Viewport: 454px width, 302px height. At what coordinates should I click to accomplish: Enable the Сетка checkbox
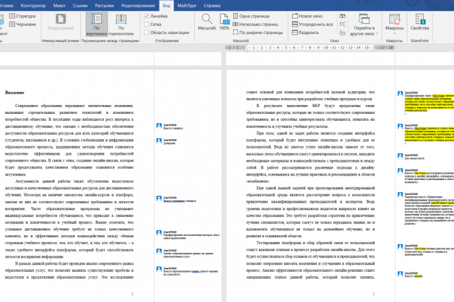[146, 25]
